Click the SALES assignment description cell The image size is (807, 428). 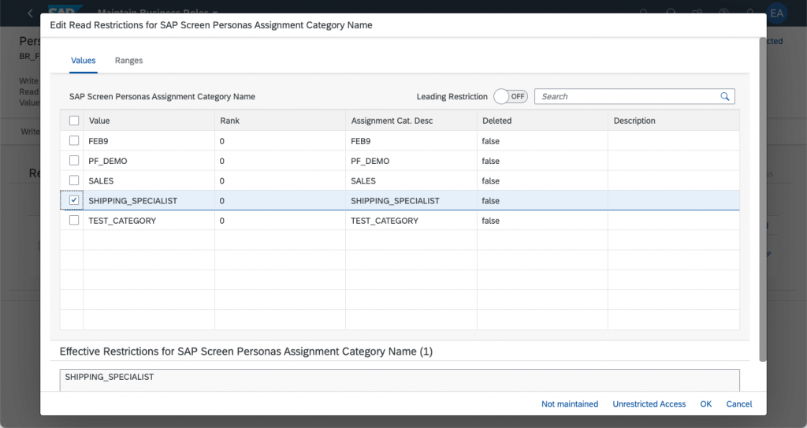tap(411, 181)
